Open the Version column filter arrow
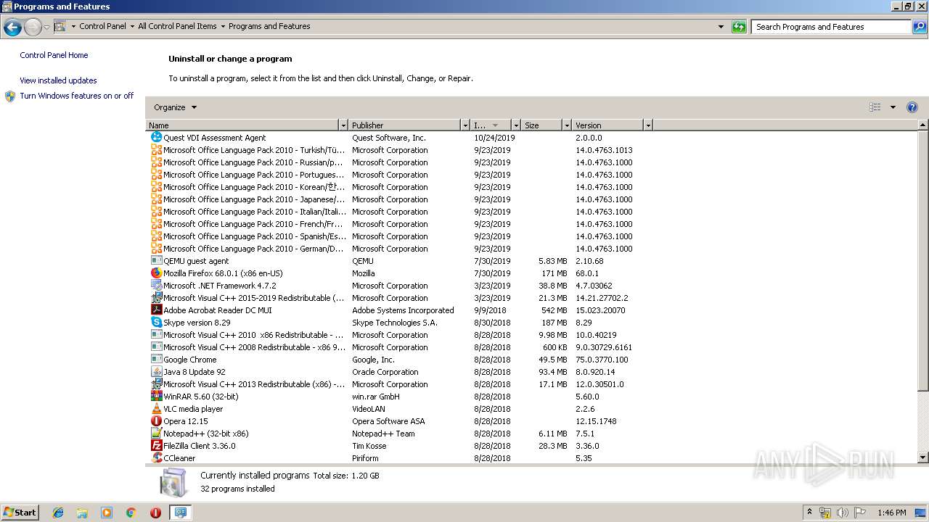 (648, 125)
